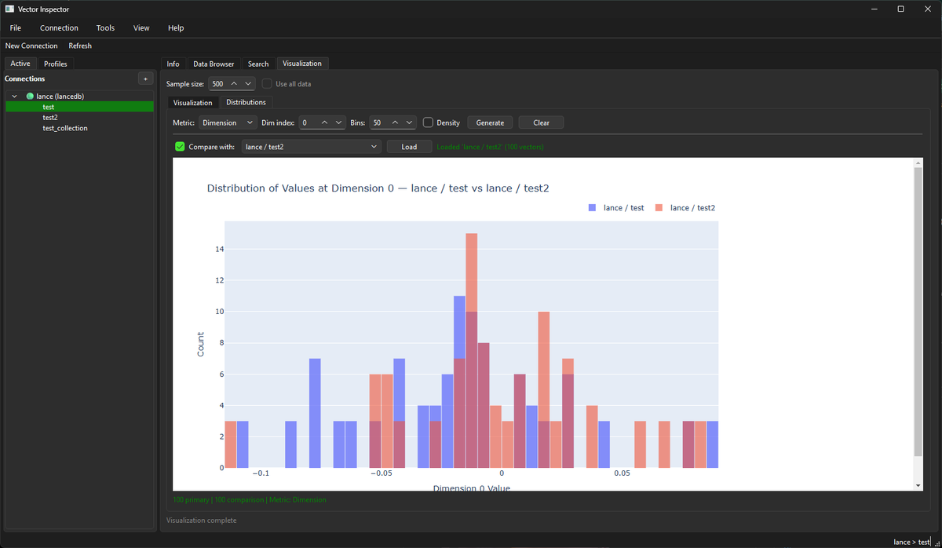Image resolution: width=942 pixels, height=548 pixels.
Task: Click the Load button
Action: (x=409, y=147)
